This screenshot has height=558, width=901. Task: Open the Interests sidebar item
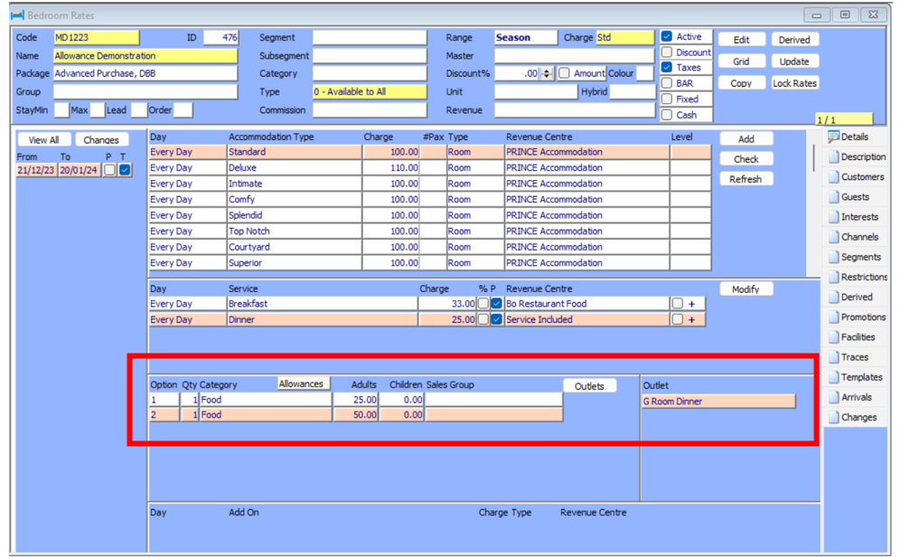pos(853,217)
